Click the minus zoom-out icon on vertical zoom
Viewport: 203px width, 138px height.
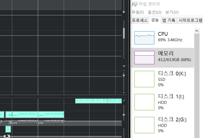[124, 71]
